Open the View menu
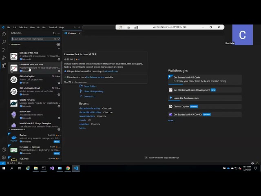Viewport: 261px width, 196px height. pyautogui.click(x=32, y=27)
